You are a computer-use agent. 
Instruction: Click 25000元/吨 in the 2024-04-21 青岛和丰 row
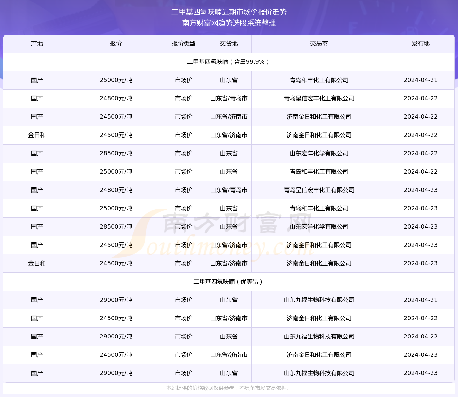pyautogui.click(x=116, y=80)
